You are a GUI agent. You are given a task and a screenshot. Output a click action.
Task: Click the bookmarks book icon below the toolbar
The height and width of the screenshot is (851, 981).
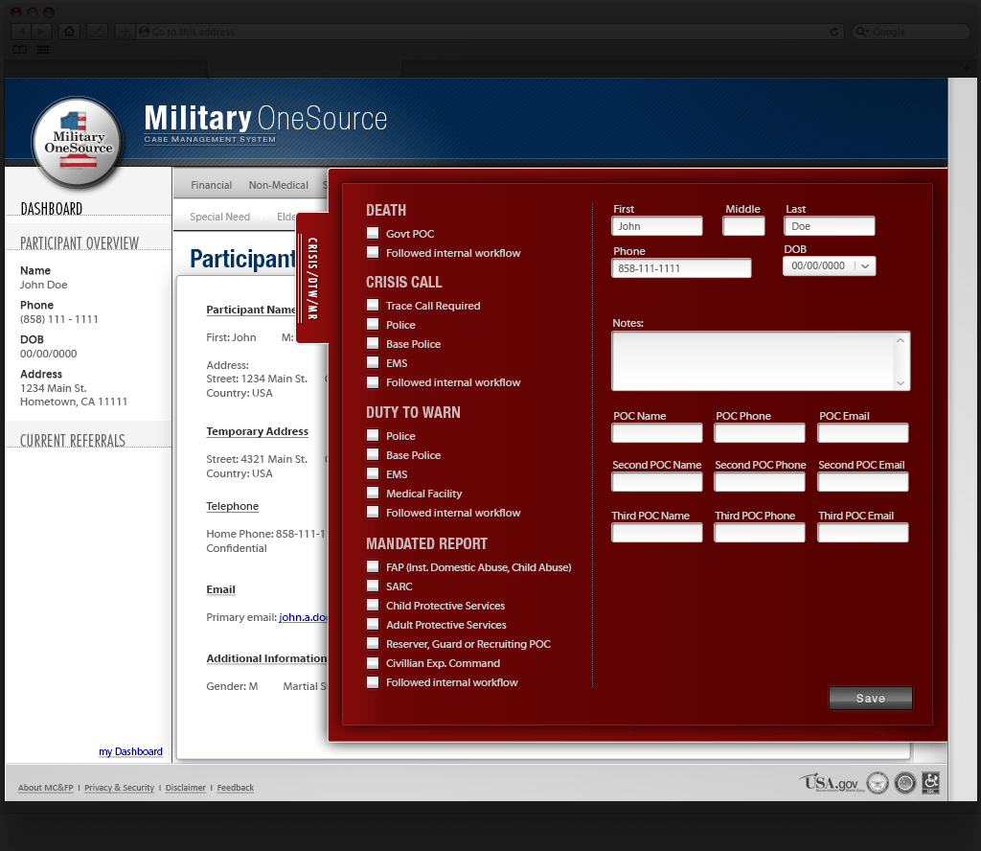pyautogui.click(x=18, y=49)
